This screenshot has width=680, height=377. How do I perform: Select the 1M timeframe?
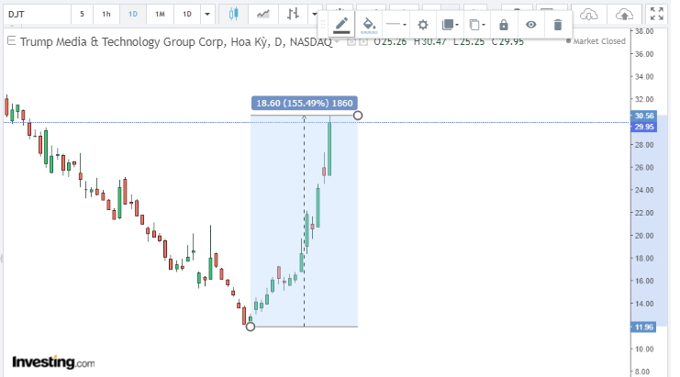160,15
